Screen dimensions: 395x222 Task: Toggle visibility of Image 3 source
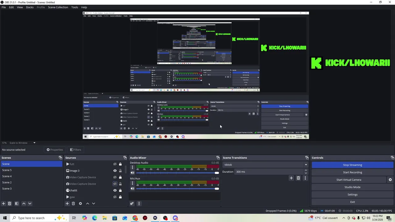coord(115,171)
